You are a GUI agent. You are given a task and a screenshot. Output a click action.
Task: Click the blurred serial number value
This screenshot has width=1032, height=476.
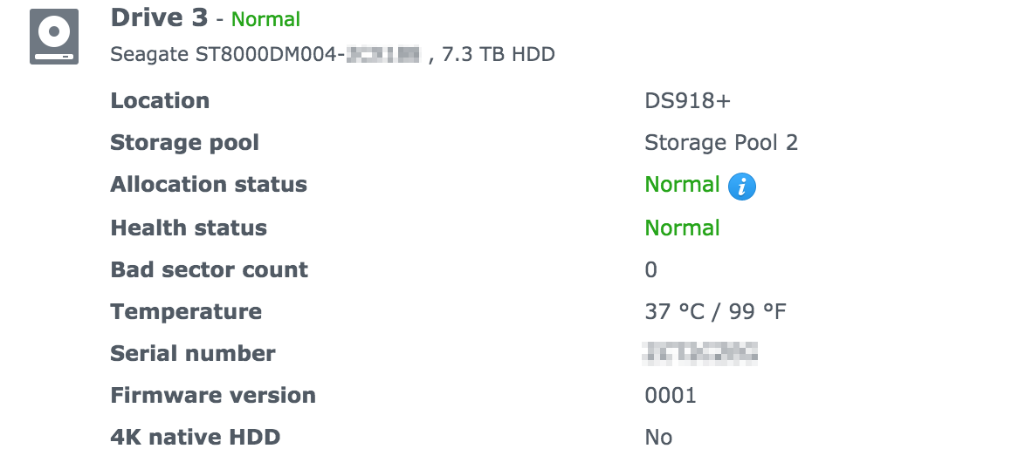700,352
